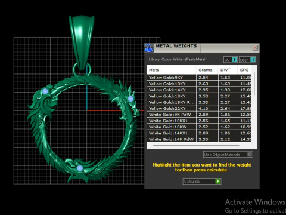This screenshot has height=215, width=286.
Task: Select the blue gem on the right dragon head
Action: (130, 99)
